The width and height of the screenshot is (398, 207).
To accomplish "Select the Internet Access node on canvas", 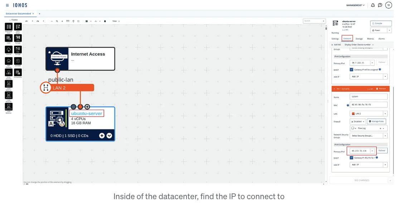I will point(80,59).
